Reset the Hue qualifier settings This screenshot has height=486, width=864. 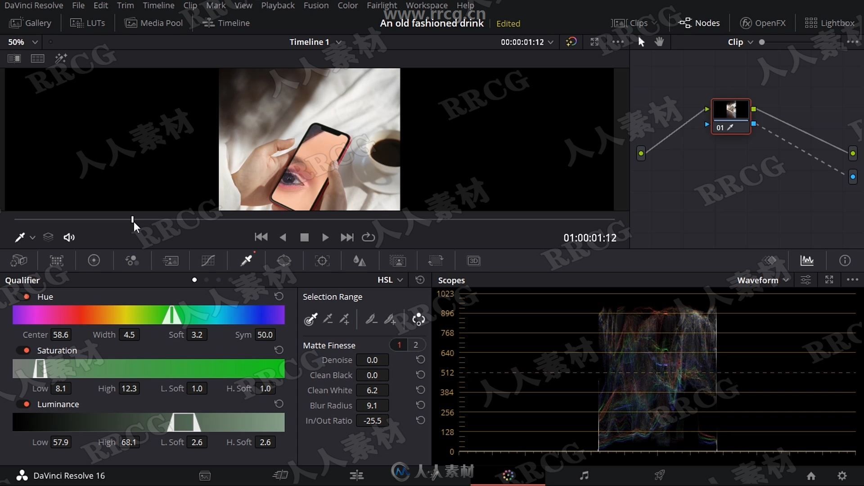coord(279,296)
